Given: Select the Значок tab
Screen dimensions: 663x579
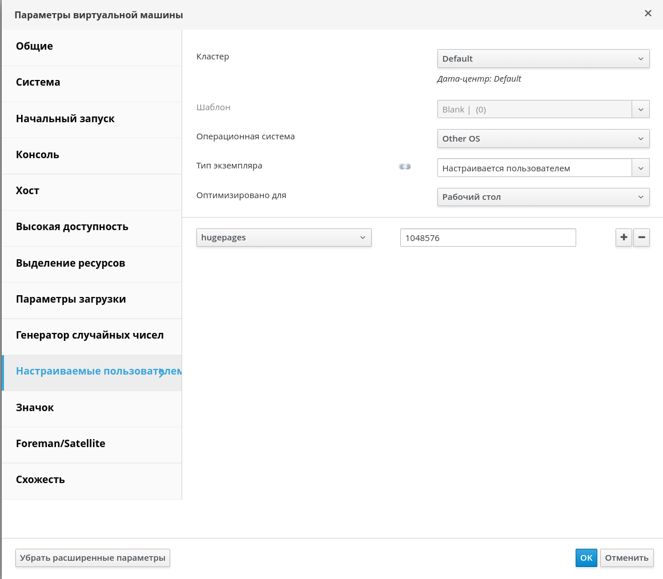Looking at the screenshot, I should click(x=35, y=408).
